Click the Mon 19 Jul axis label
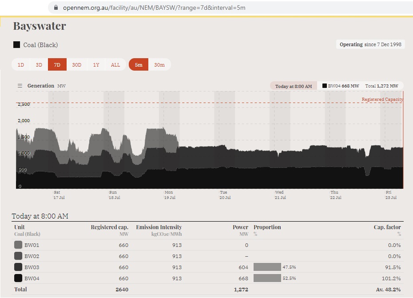This screenshot has width=413, height=298. click(170, 195)
